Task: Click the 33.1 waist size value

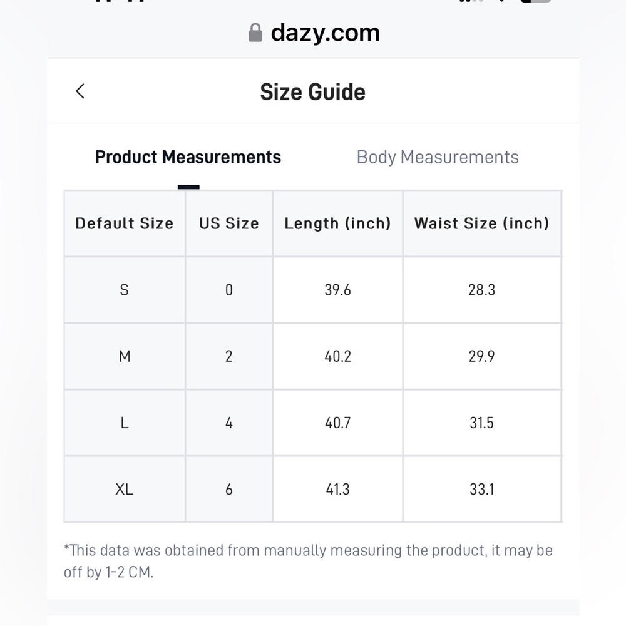Action: pos(482,489)
